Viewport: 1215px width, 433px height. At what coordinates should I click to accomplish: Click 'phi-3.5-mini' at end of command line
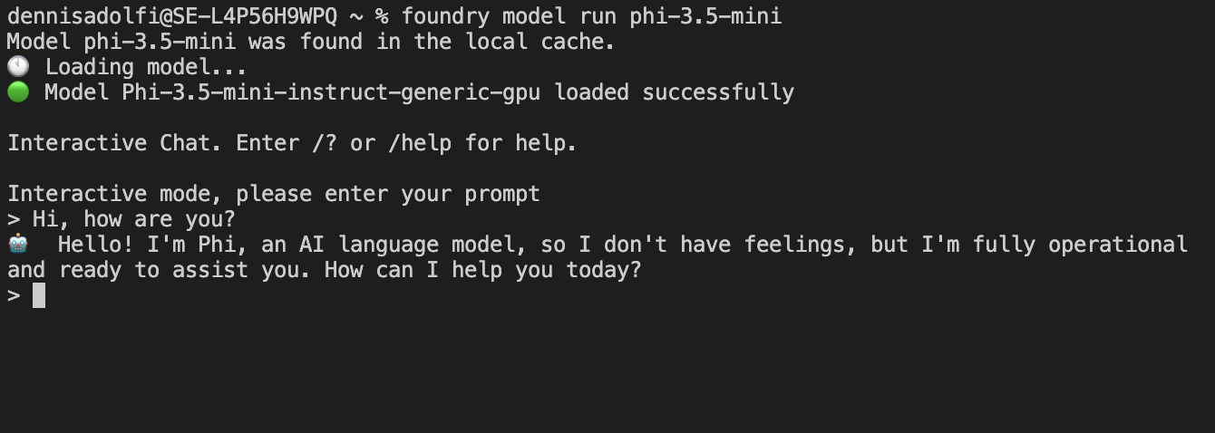click(705, 16)
